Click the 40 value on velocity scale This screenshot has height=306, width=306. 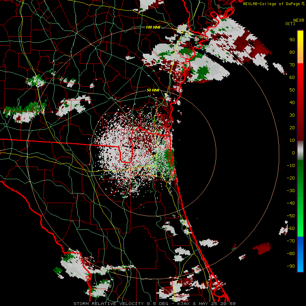292,103
